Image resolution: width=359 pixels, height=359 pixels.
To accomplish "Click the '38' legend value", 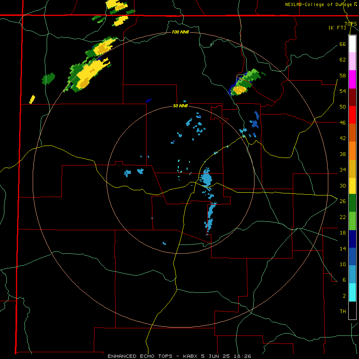I will pyautogui.click(x=343, y=154).
